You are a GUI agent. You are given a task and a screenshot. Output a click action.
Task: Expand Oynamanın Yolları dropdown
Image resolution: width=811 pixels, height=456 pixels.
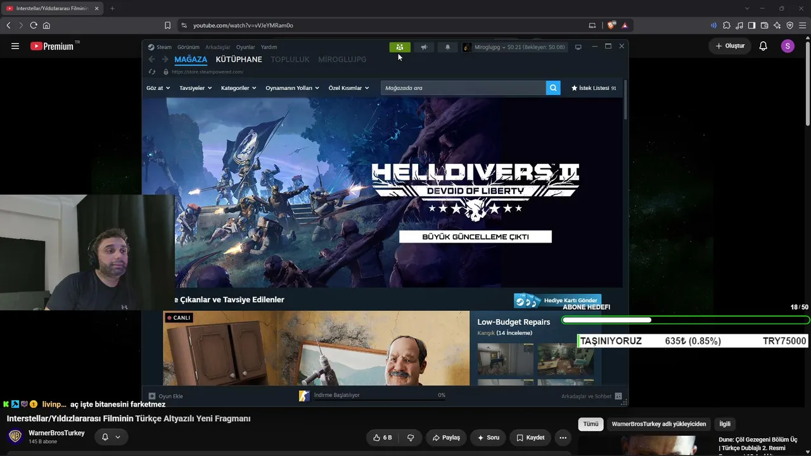[292, 88]
